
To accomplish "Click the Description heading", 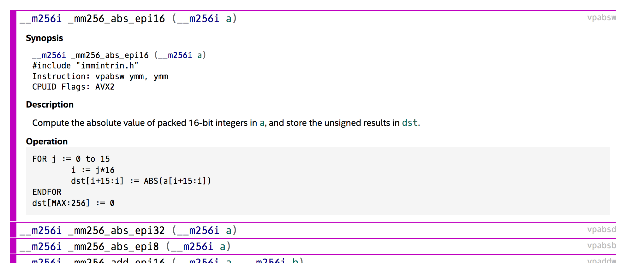I will tap(50, 105).
